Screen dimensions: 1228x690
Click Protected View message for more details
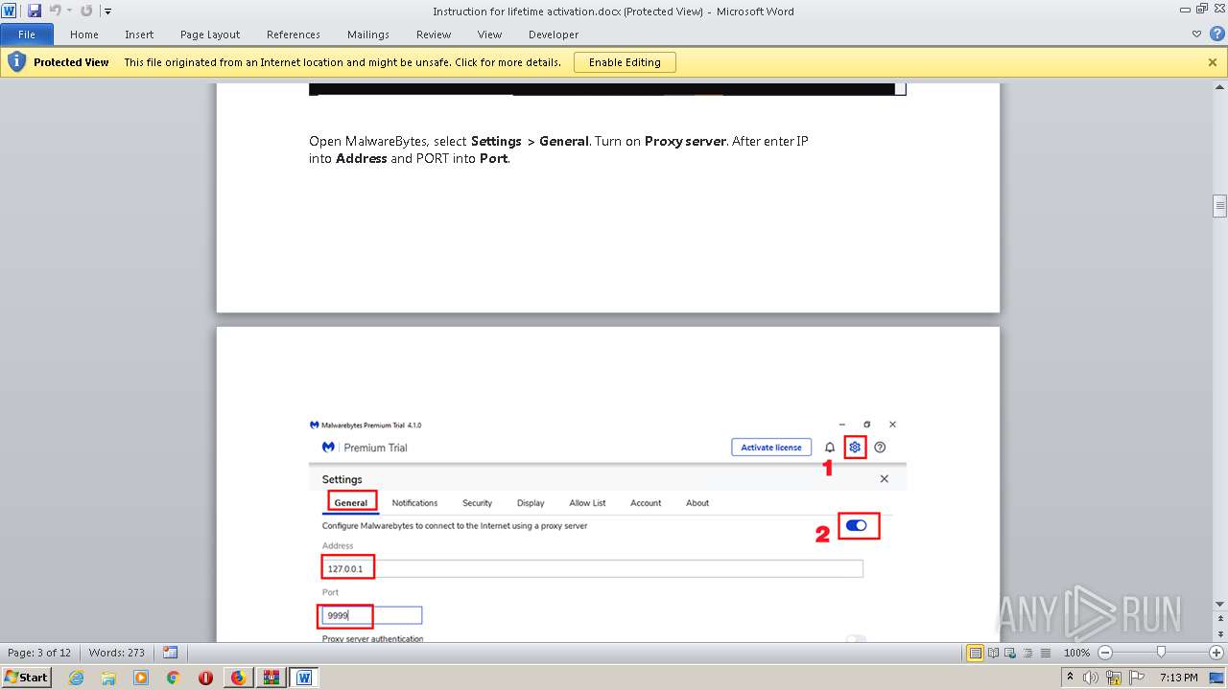point(342,62)
